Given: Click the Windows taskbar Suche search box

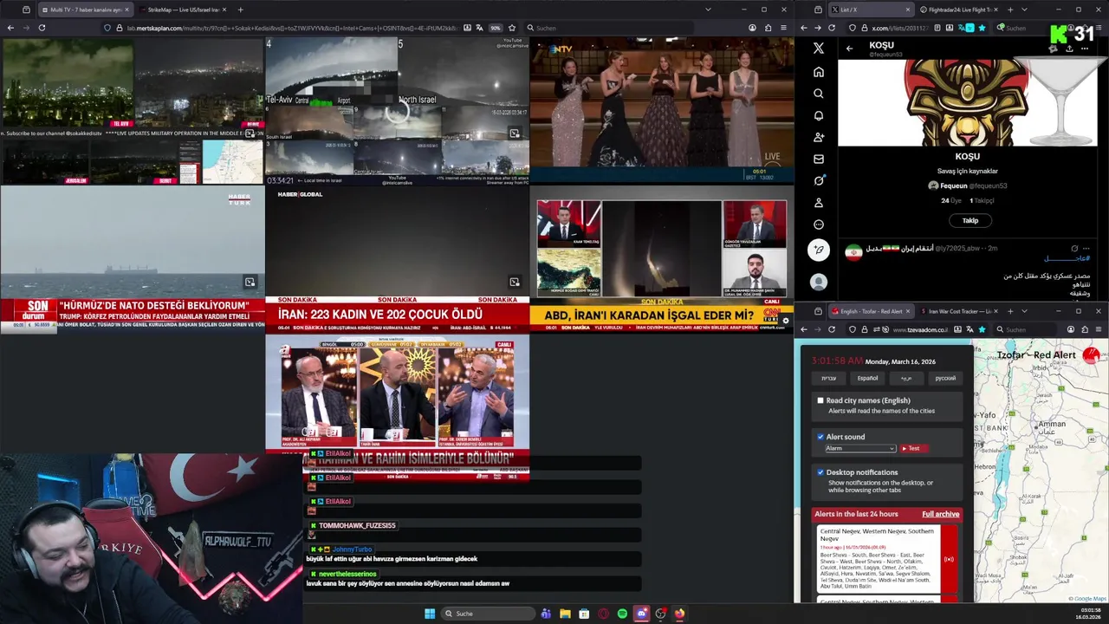Looking at the screenshot, I should pyautogui.click(x=487, y=614).
